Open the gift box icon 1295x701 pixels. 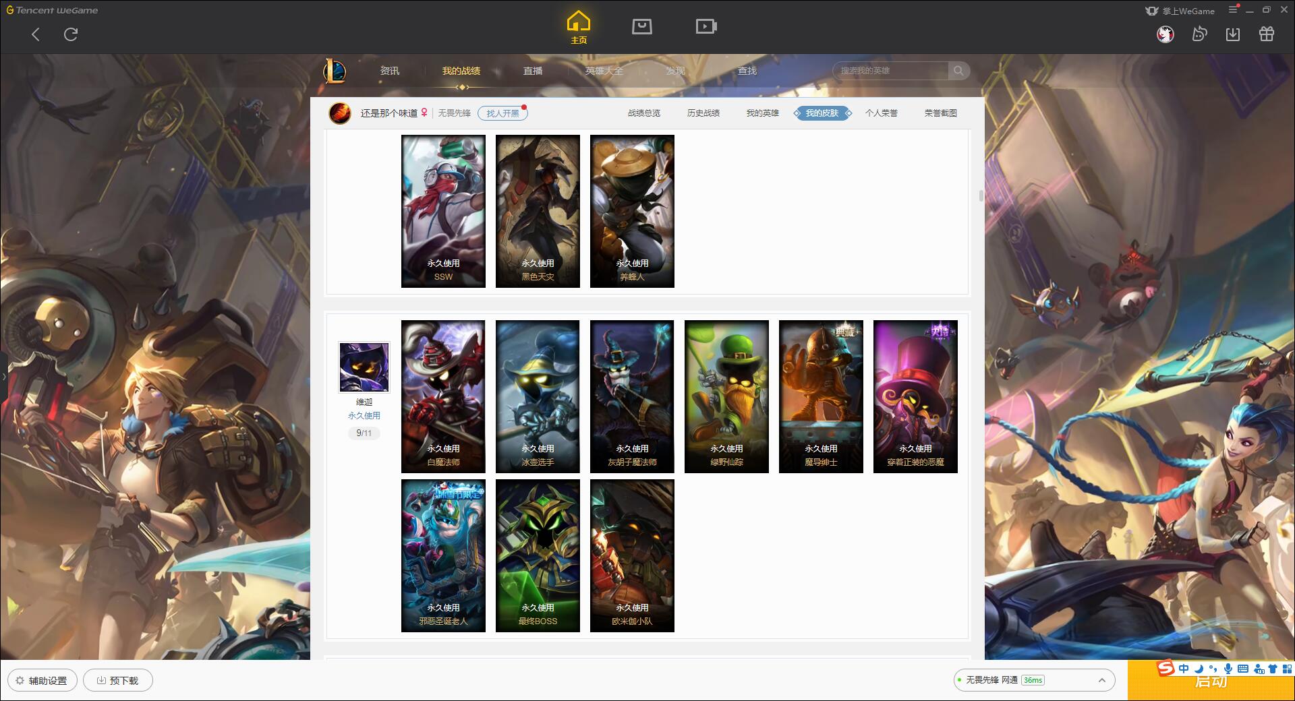click(x=1267, y=34)
